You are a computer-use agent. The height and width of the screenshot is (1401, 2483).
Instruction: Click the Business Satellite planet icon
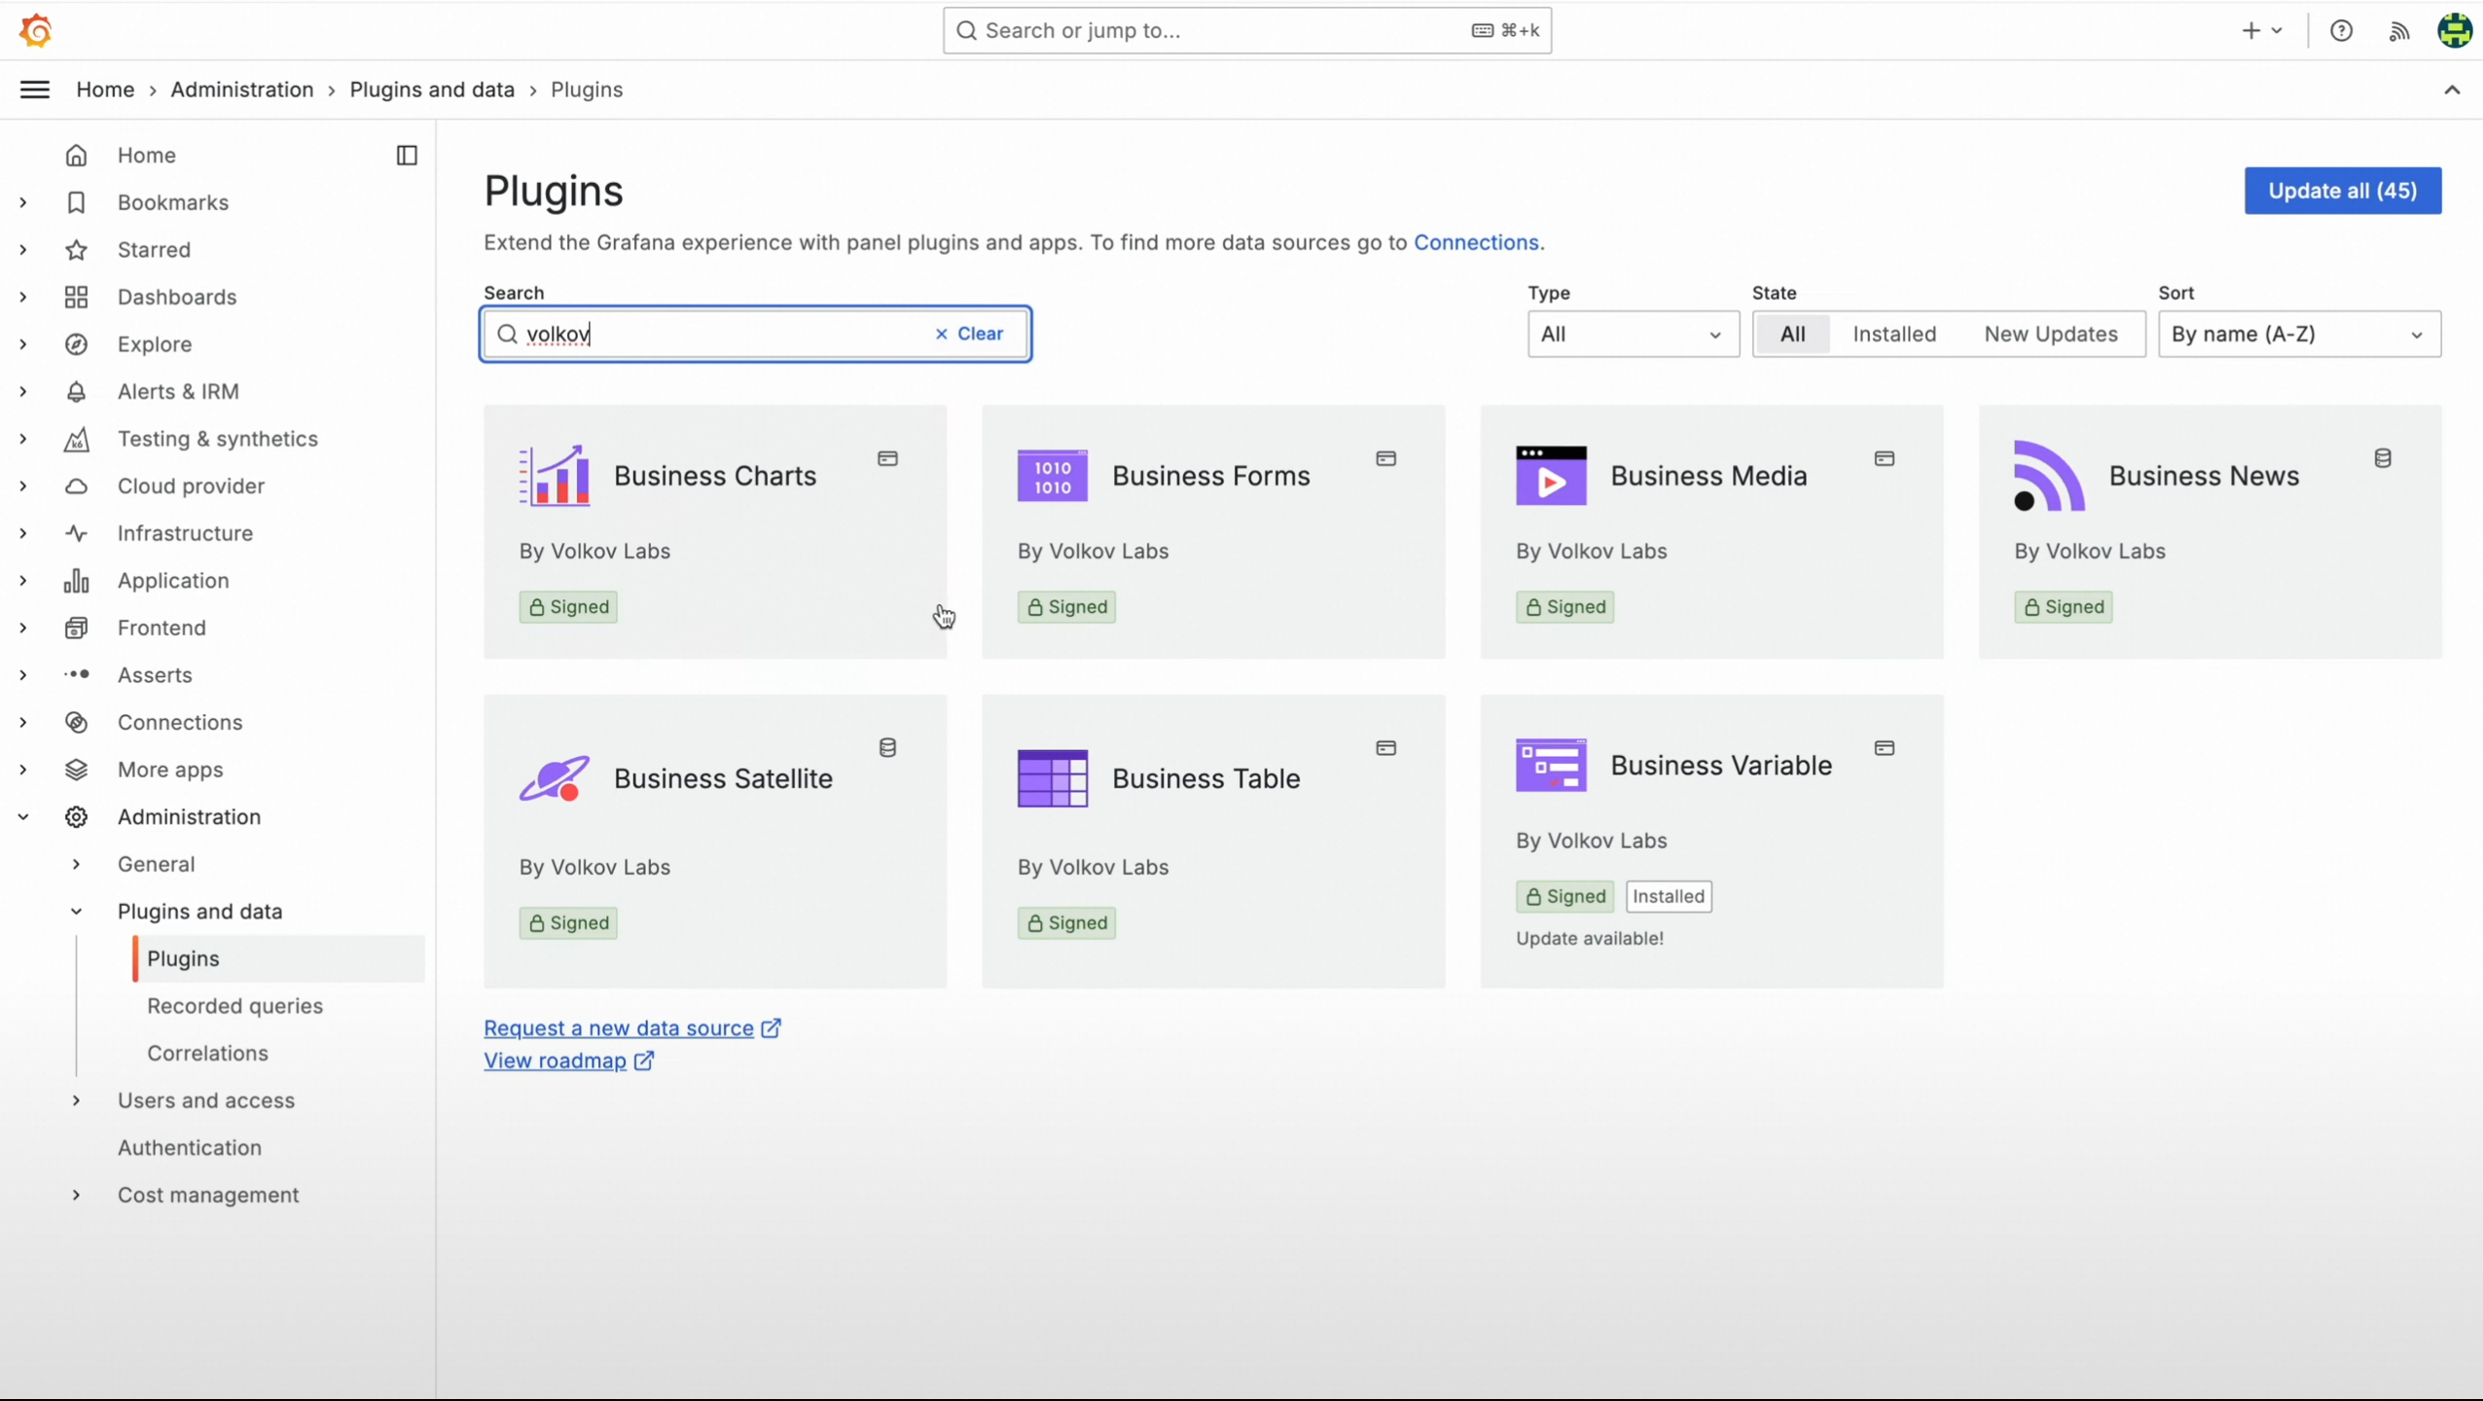coord(555,778)
